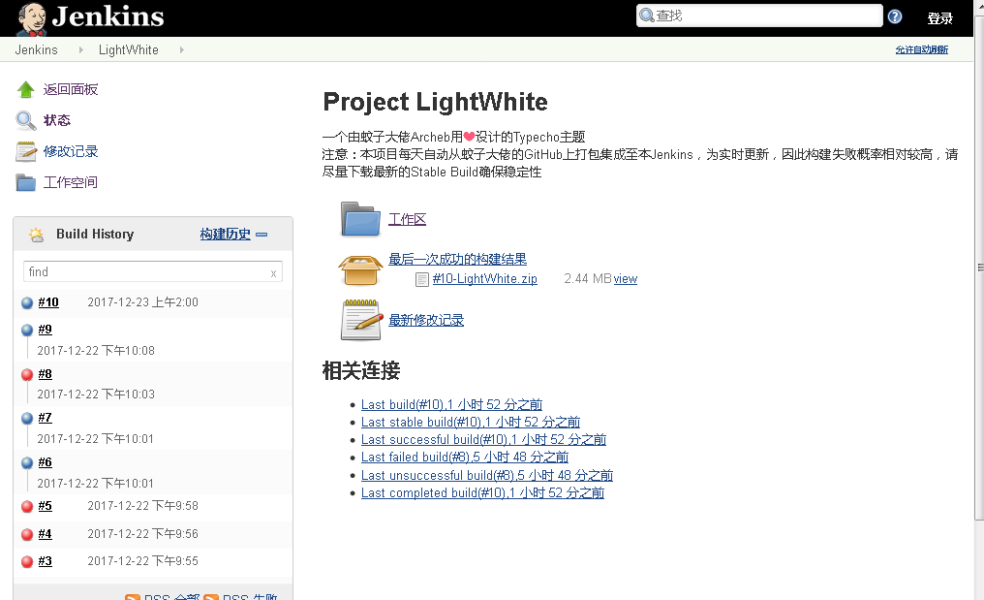Viewport: 984px width, 600px height.
Task: Clear the build history find field with x
Action: point(273,272)
